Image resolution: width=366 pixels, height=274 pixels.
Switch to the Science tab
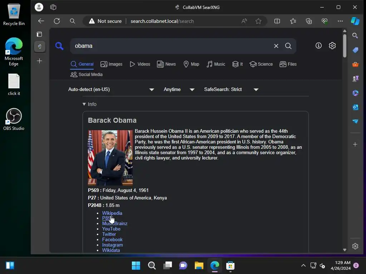pos(261,64)
